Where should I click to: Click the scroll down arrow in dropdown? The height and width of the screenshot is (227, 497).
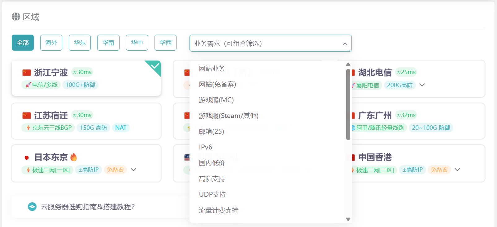point(348,219)
